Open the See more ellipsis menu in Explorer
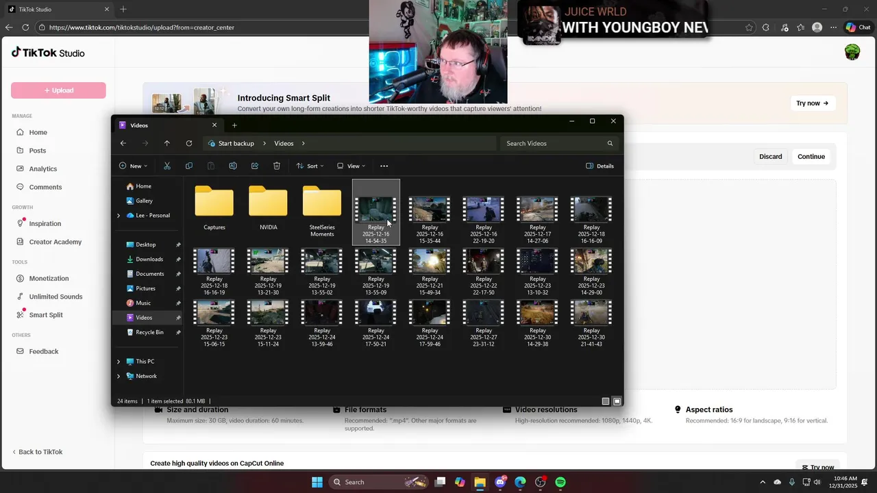Image resolution: width=877 pixels, height=493 pixels. click(x=384, y=166)
